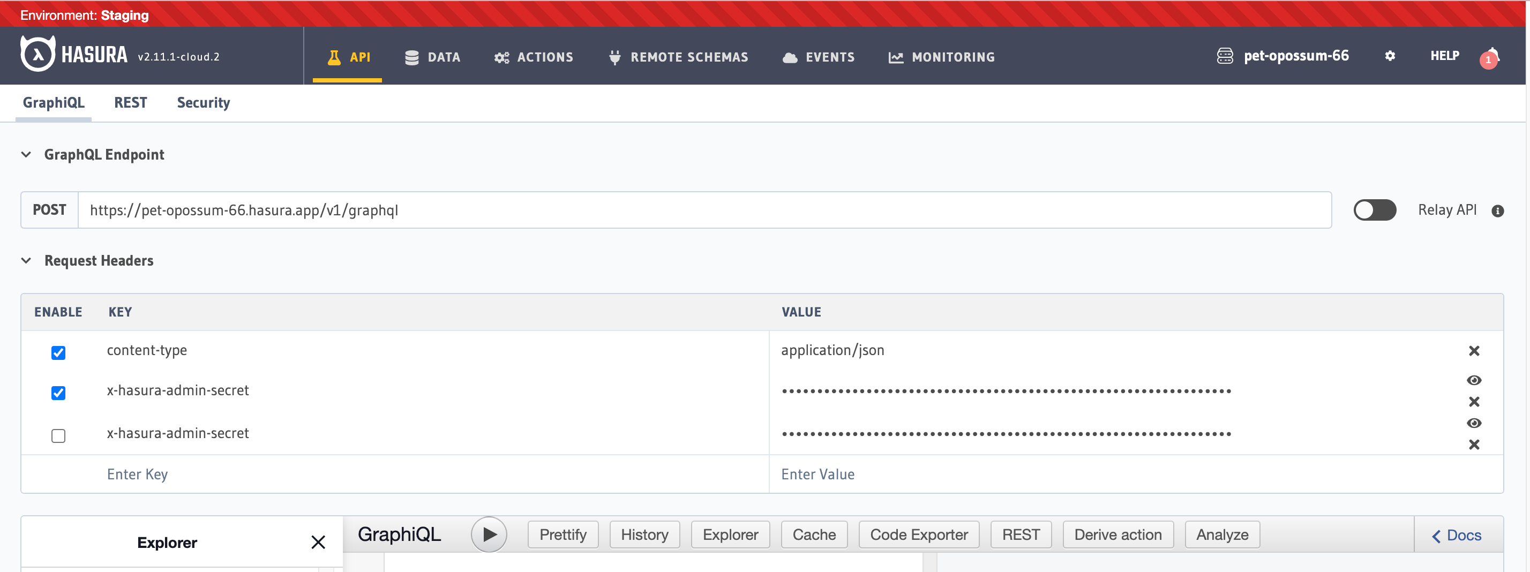
Task: Reveal the enabled admin secret value
Action: (x=1474, y=380)
